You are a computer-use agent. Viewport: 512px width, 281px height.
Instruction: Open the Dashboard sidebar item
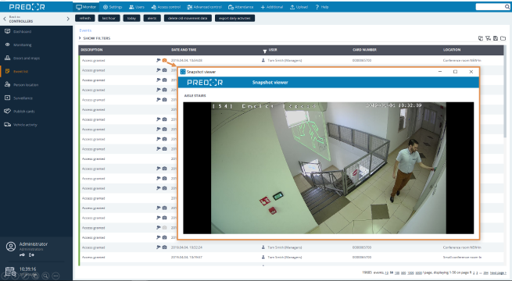22,31
